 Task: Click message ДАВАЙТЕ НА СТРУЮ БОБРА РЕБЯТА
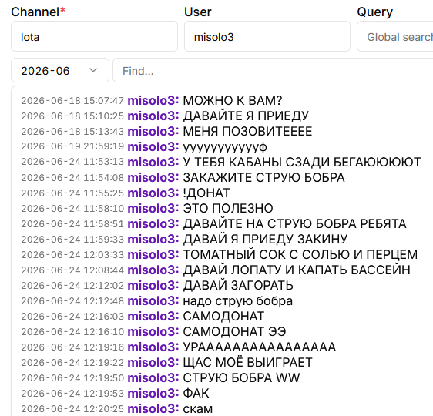pos(294,224)
